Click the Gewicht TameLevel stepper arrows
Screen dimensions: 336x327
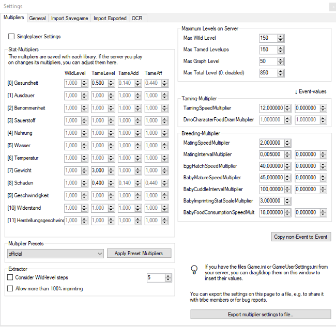(111, 170)
